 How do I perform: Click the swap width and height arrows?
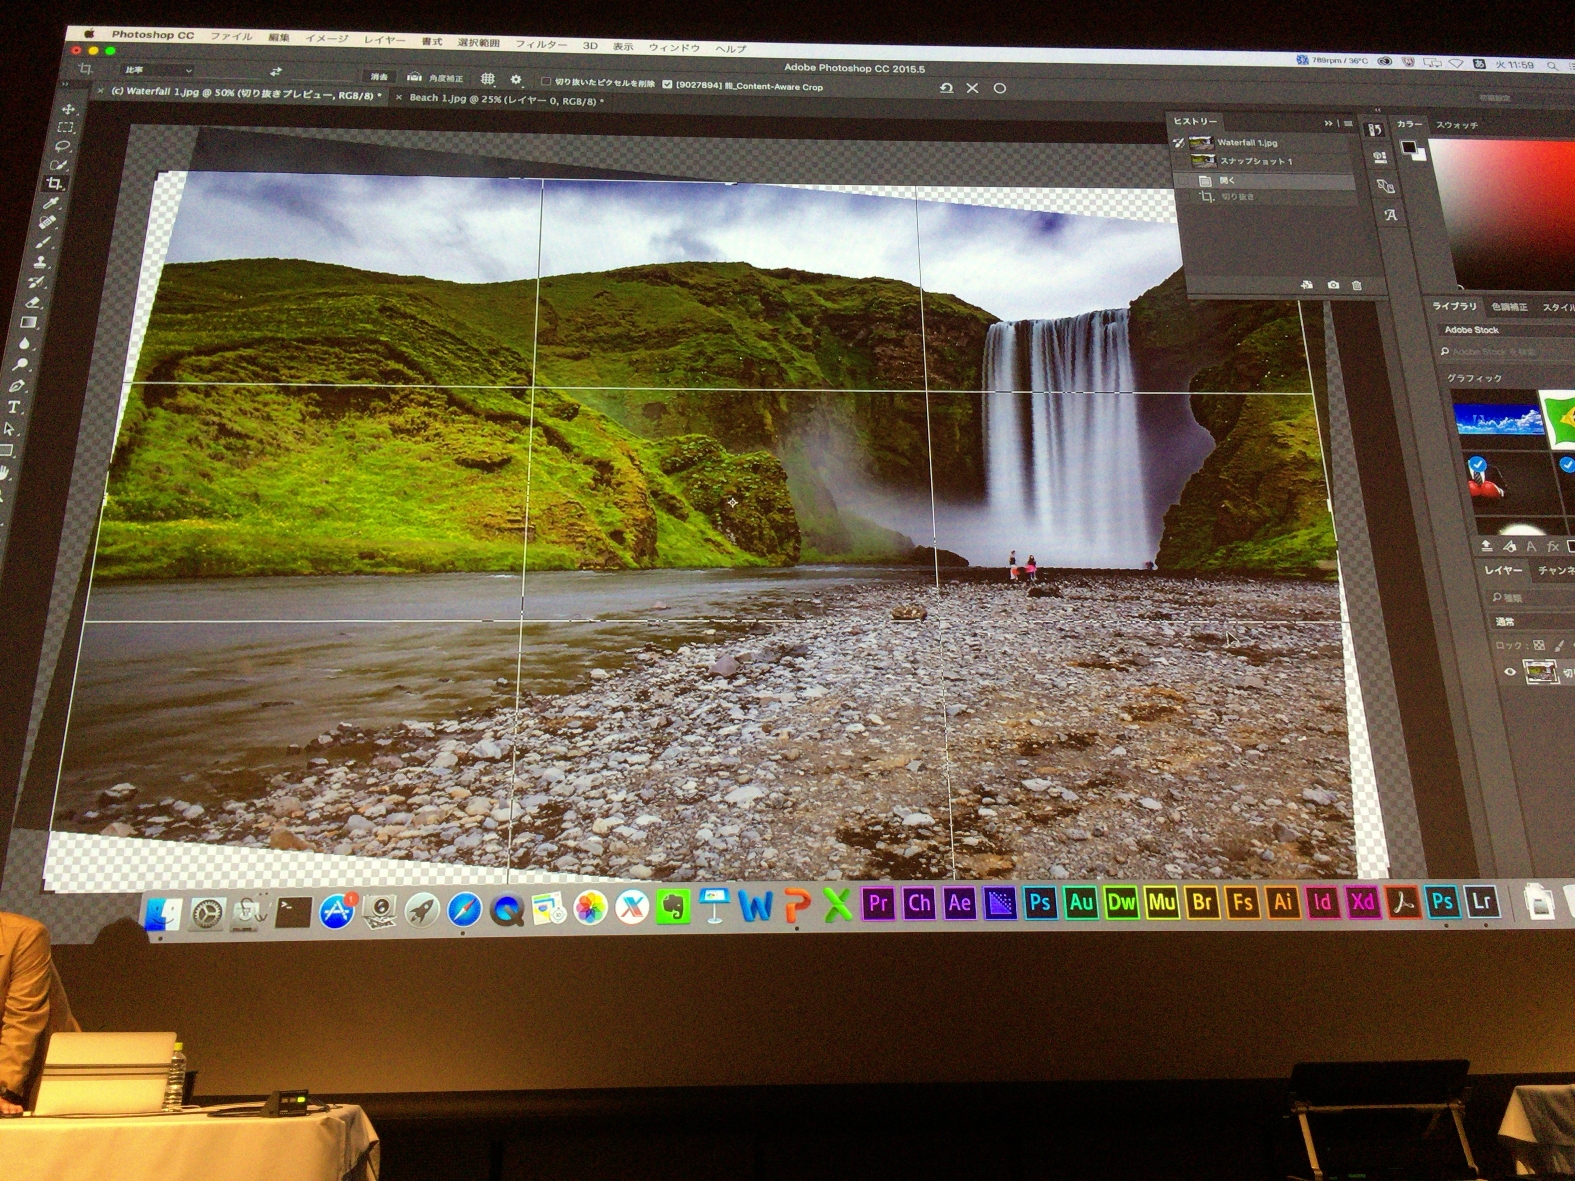point(276,72)
